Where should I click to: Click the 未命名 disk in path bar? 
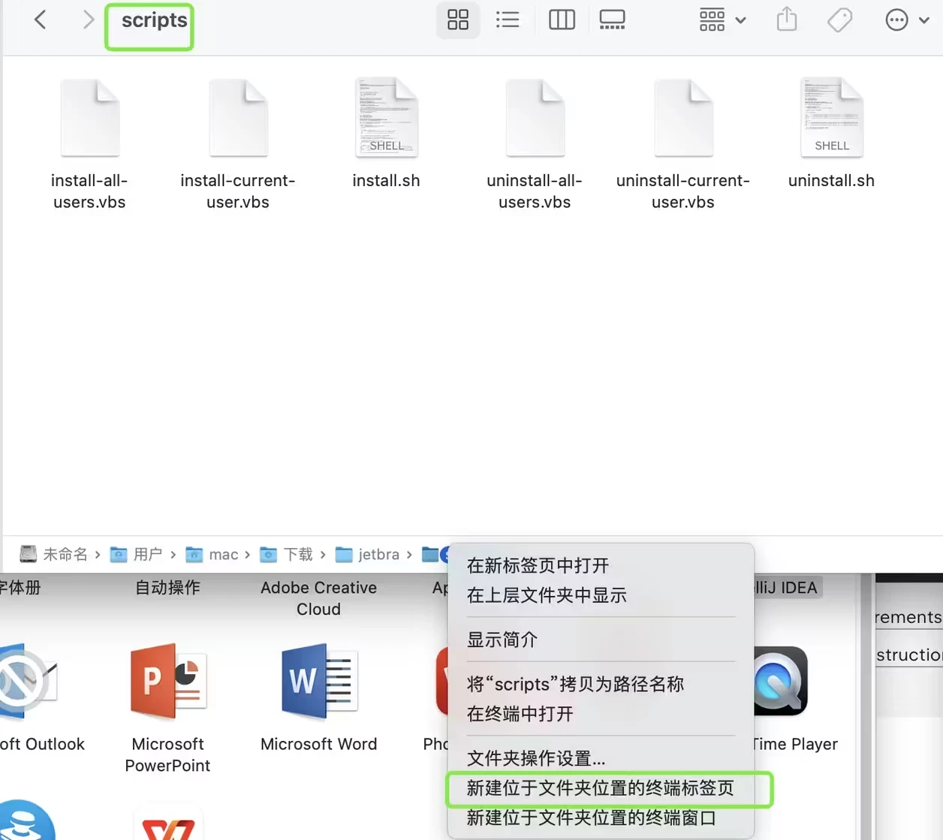(54, 555)
